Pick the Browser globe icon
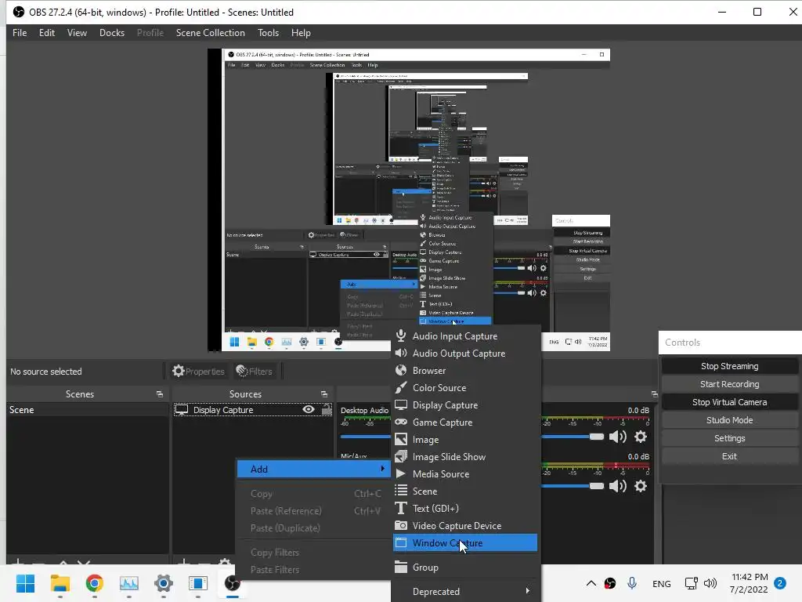The image size is (802, 602). coord(401,370)
